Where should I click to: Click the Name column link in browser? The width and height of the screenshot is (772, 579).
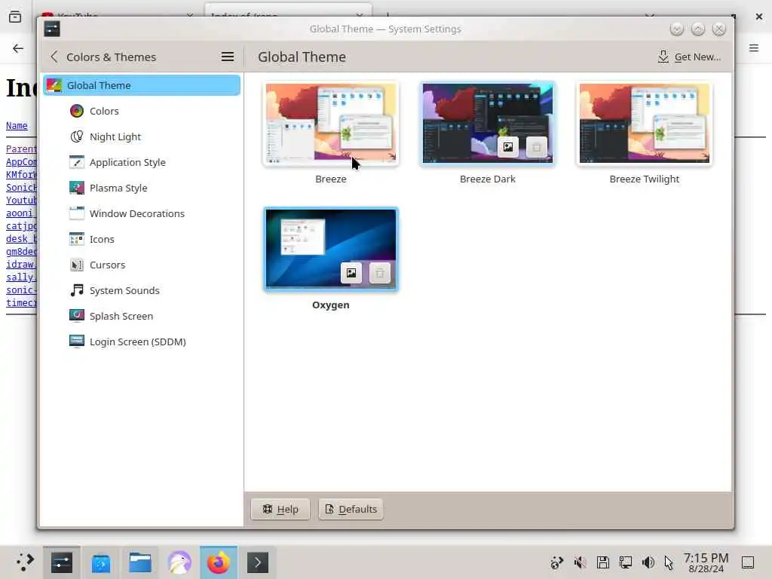click(x=17, y=126)
